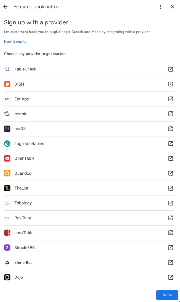Click the SimpleERB purple logo
The width and height of the screenshot is (180, 302).
coord(7,248)
